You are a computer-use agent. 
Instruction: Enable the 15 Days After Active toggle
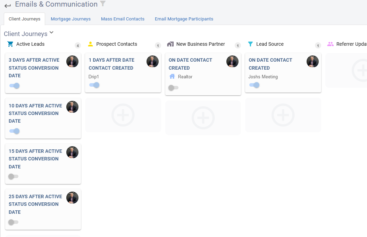[13, 176]
